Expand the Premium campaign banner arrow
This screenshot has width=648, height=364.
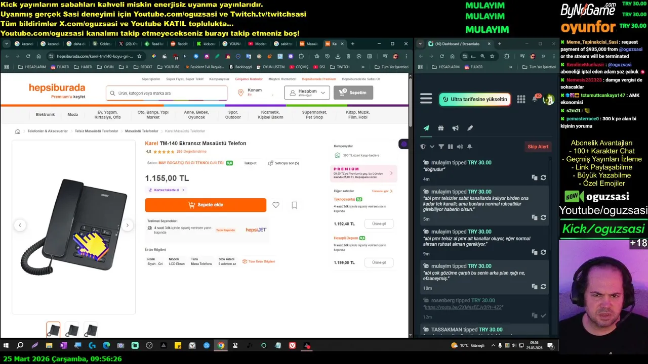coord(391,173)
